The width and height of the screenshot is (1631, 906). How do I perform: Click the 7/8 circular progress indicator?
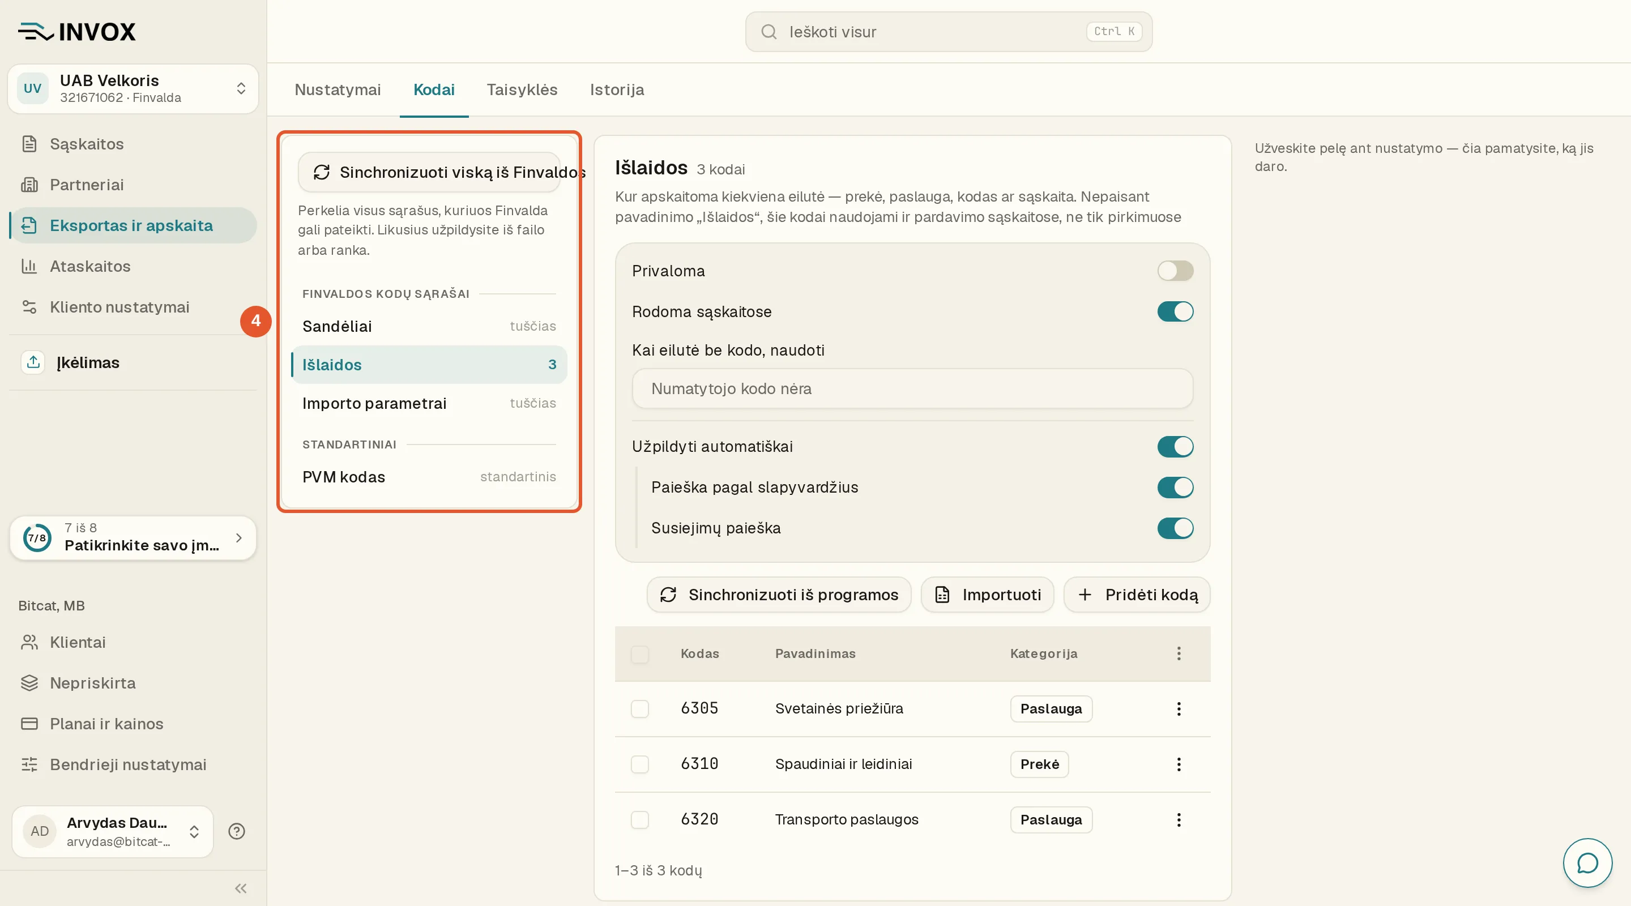tap(37, 537)
